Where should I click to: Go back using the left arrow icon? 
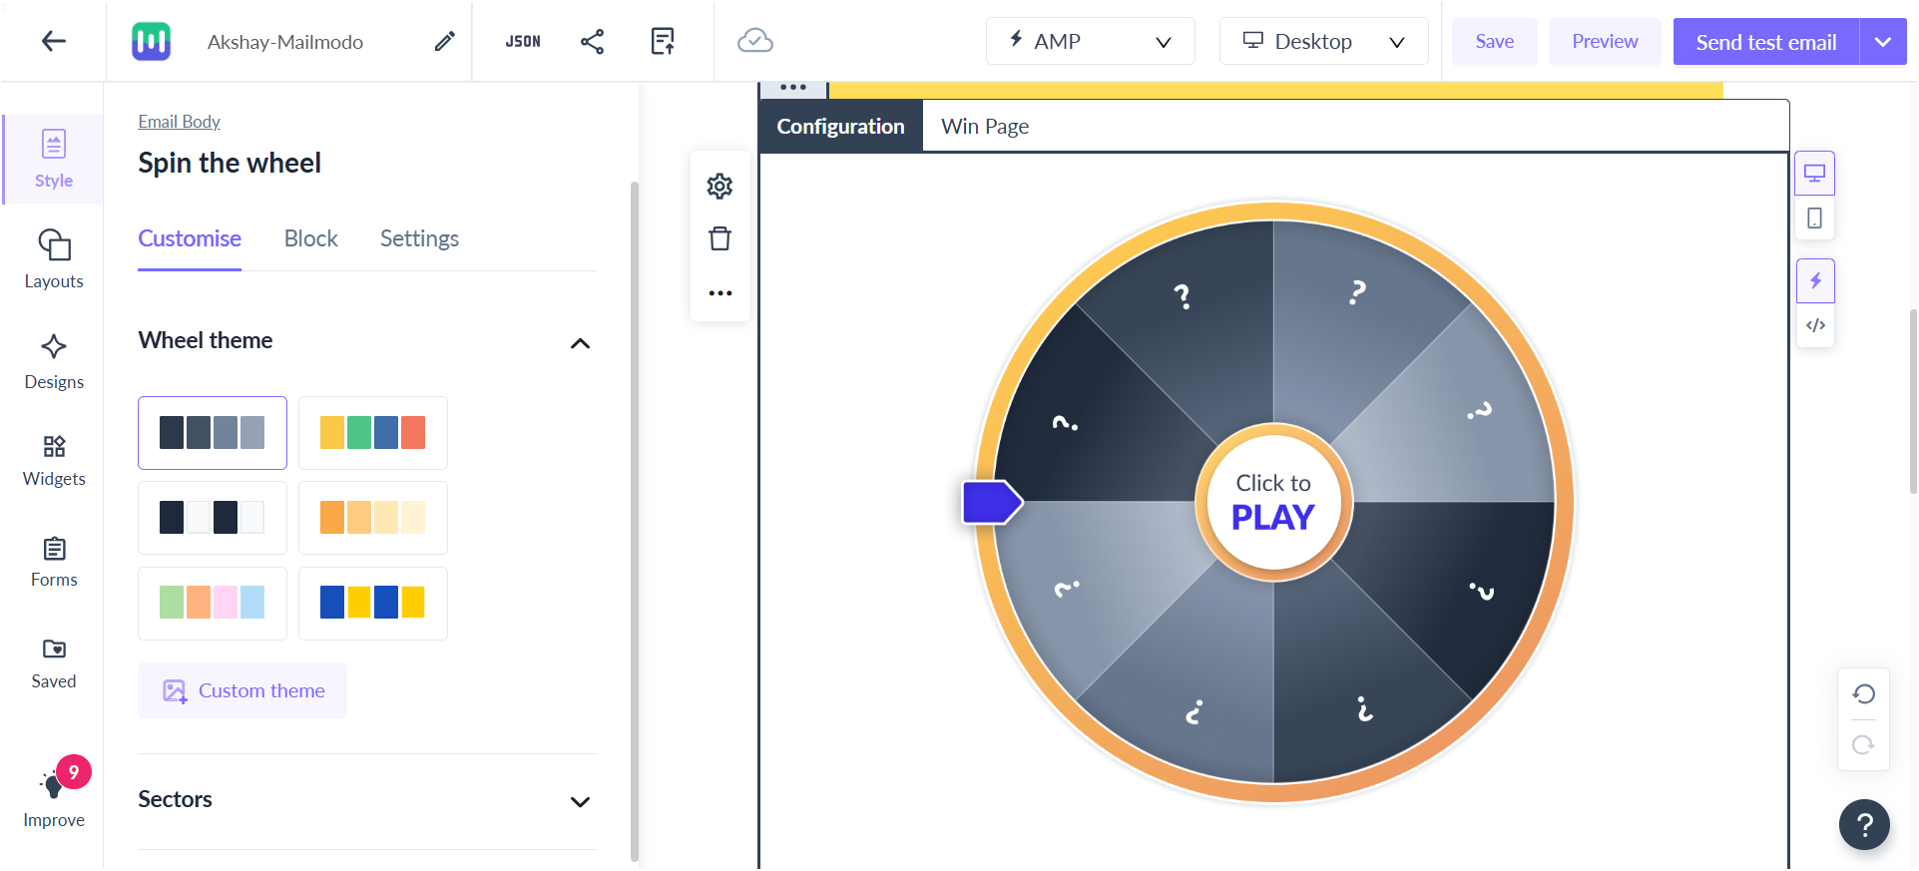(x=53, y=41)
